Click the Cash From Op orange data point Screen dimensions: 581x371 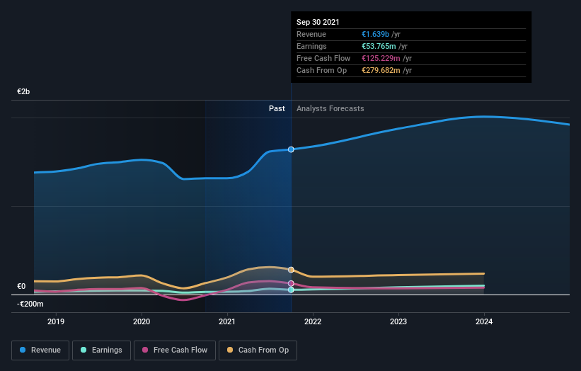click(x=291, y=270)
